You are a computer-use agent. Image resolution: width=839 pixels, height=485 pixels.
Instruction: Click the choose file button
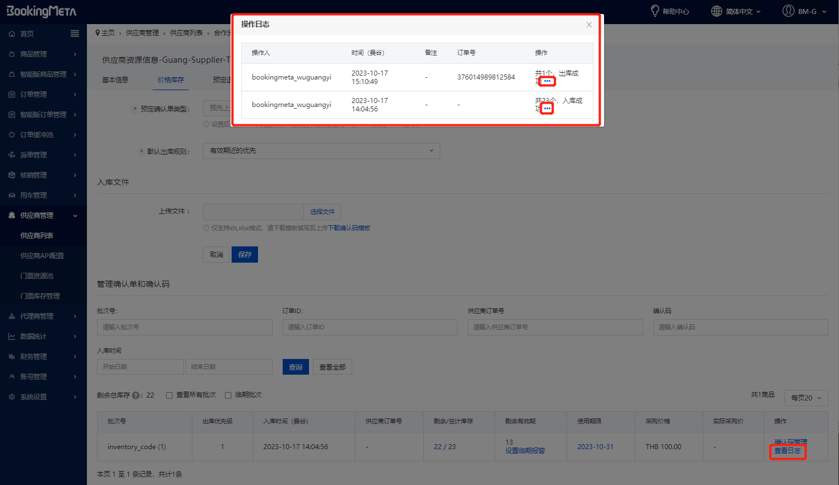pyautogui.click(x=322, y=212)
